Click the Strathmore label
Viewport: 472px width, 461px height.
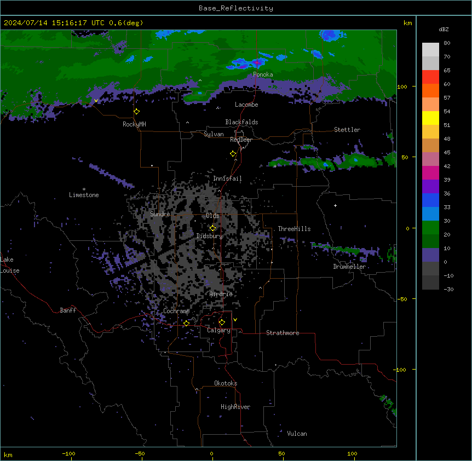pos(283,333)
